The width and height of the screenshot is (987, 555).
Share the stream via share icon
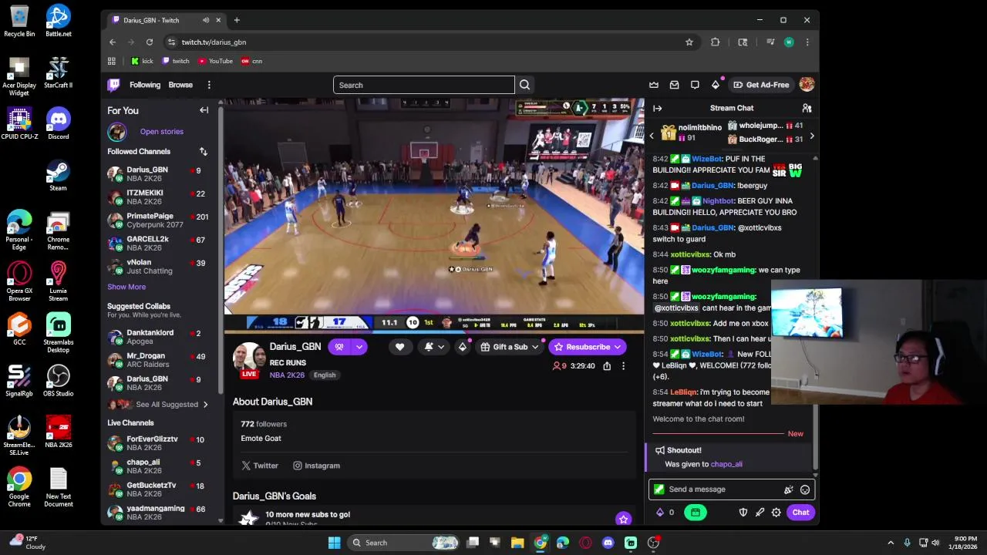[607, 366]
